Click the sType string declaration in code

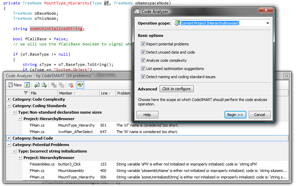[45, 64]
